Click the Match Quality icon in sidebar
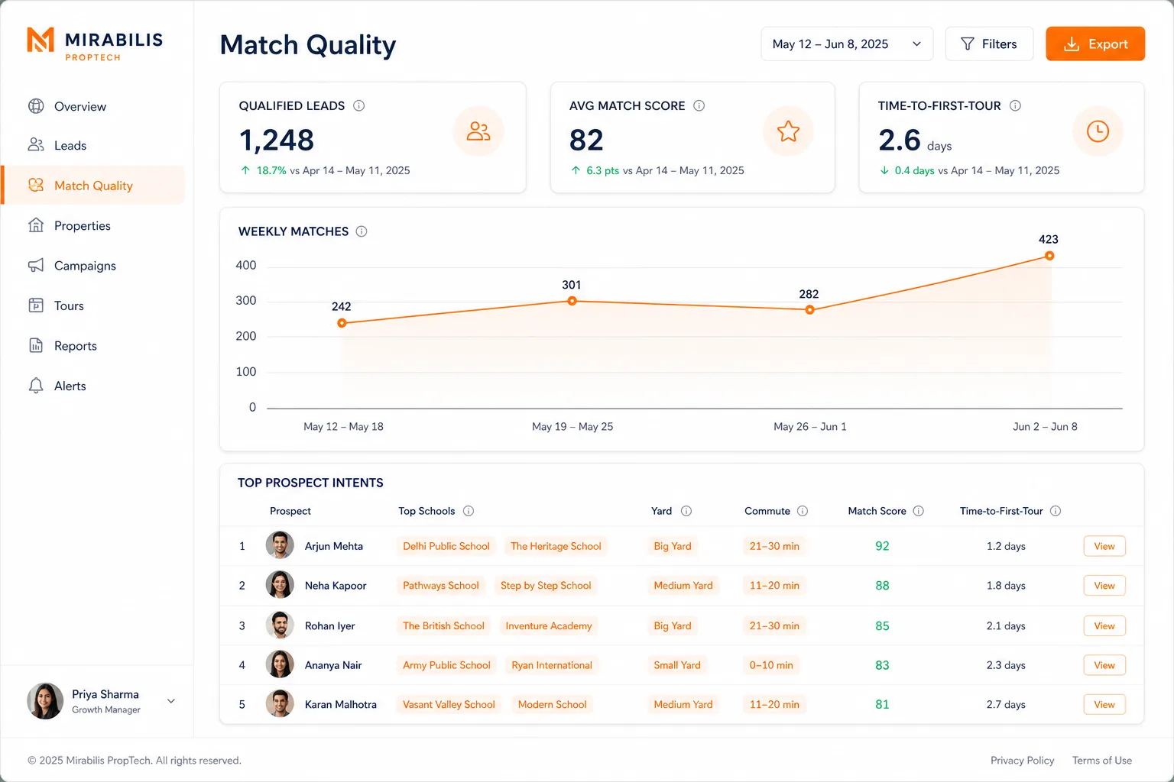The height and width of the screenshot is (782, 1174). [36, 185]
